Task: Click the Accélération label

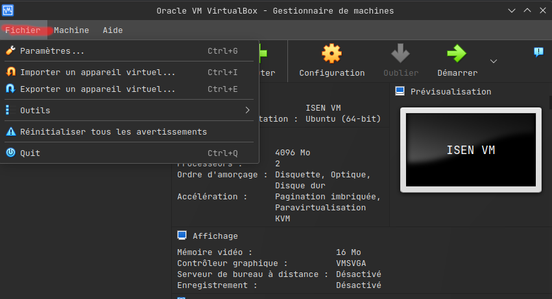Action: (212, 196)
